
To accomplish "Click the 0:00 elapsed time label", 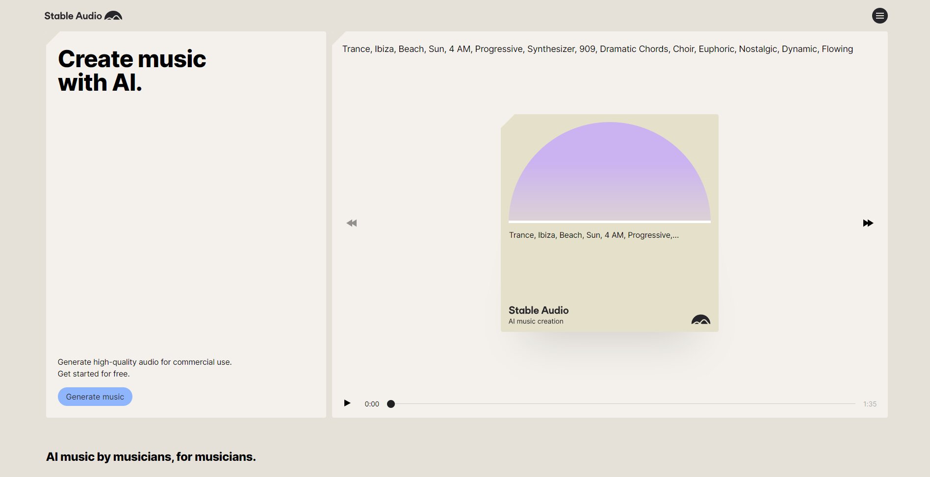I will tap(372, 404).
